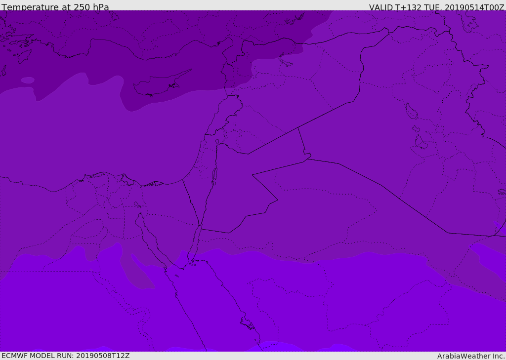Image resolution: width=506 pixels, height=360 pixels.
Task: Select the Lake Urmia outline
Action: pos(470,23)
